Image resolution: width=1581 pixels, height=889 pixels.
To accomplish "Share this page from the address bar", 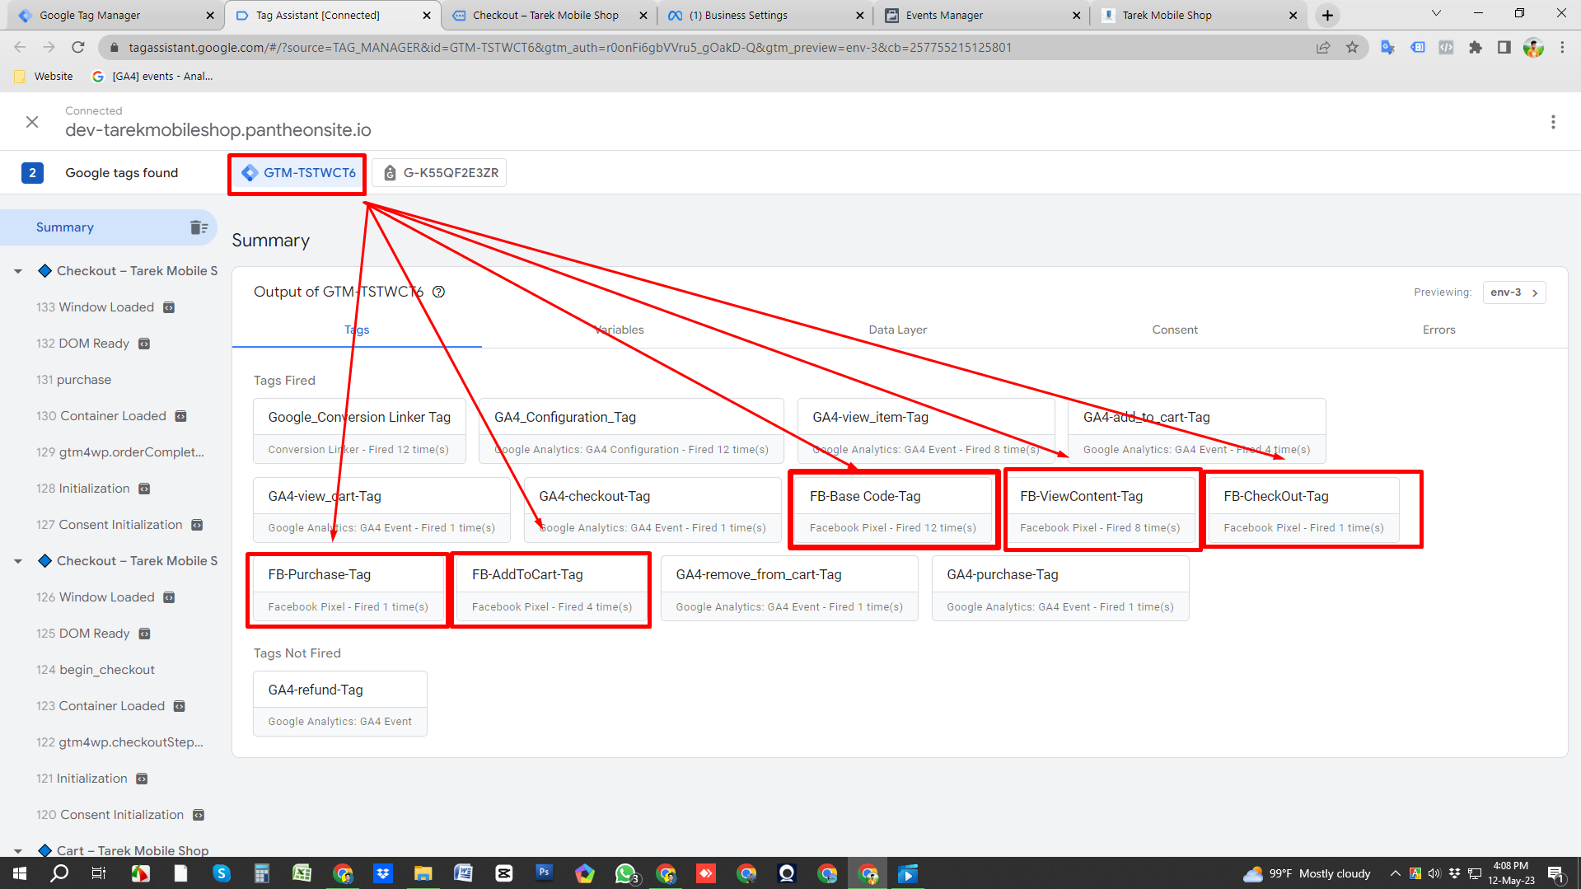I will click(x=1323, y=48).
